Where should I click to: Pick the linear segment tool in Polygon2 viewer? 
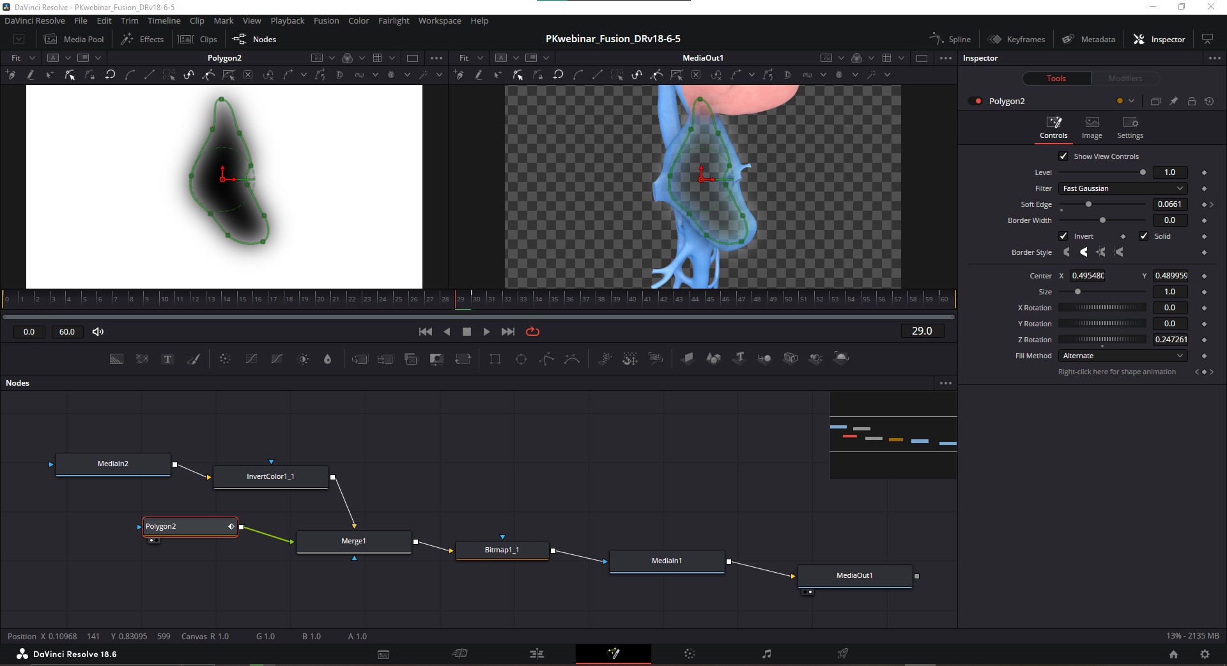[x=150, y=75]
